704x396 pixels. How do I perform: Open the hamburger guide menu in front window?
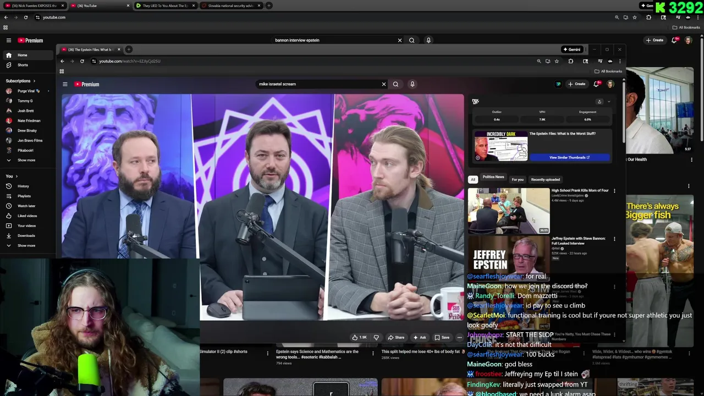[65, 84]
